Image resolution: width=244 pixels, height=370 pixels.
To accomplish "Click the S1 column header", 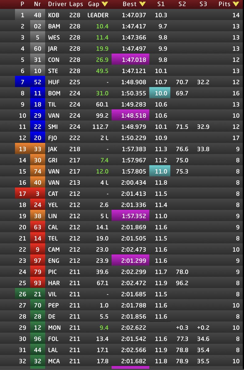I will [x=161, y=4].
